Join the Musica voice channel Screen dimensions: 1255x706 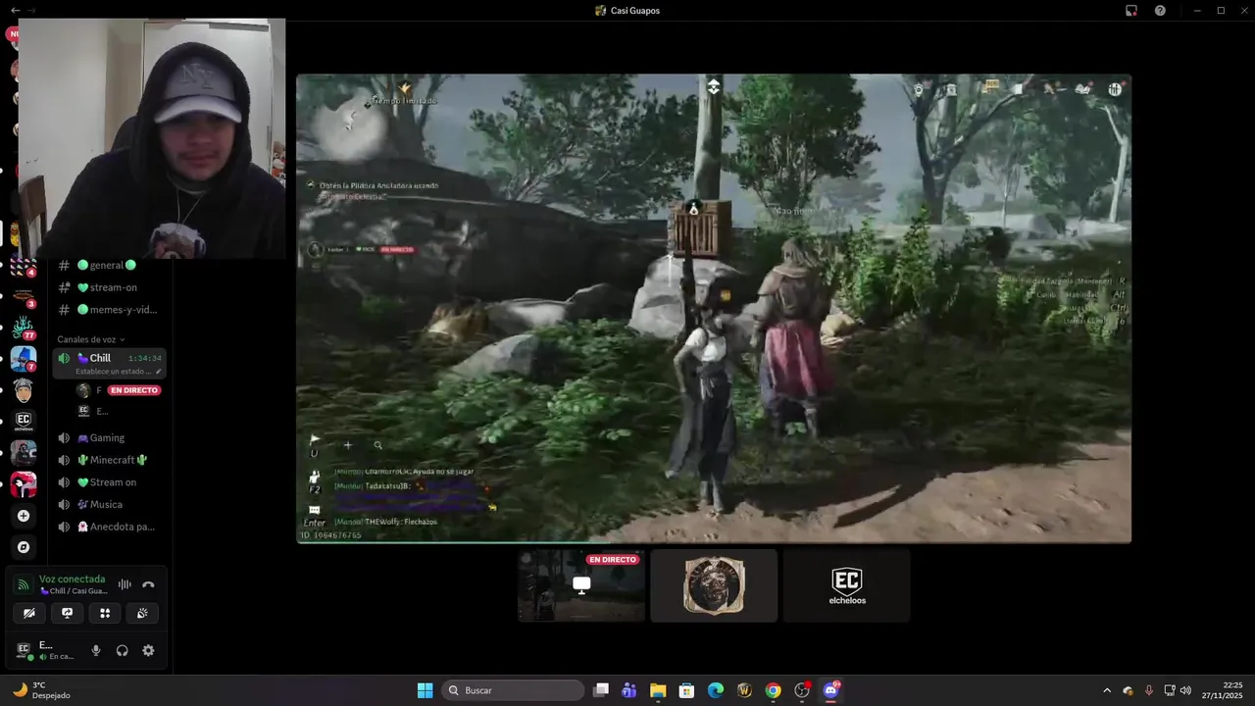coord(109,504)
